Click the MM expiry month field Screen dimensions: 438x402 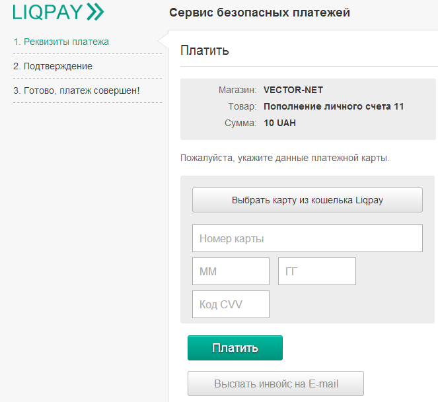(231, 271)
